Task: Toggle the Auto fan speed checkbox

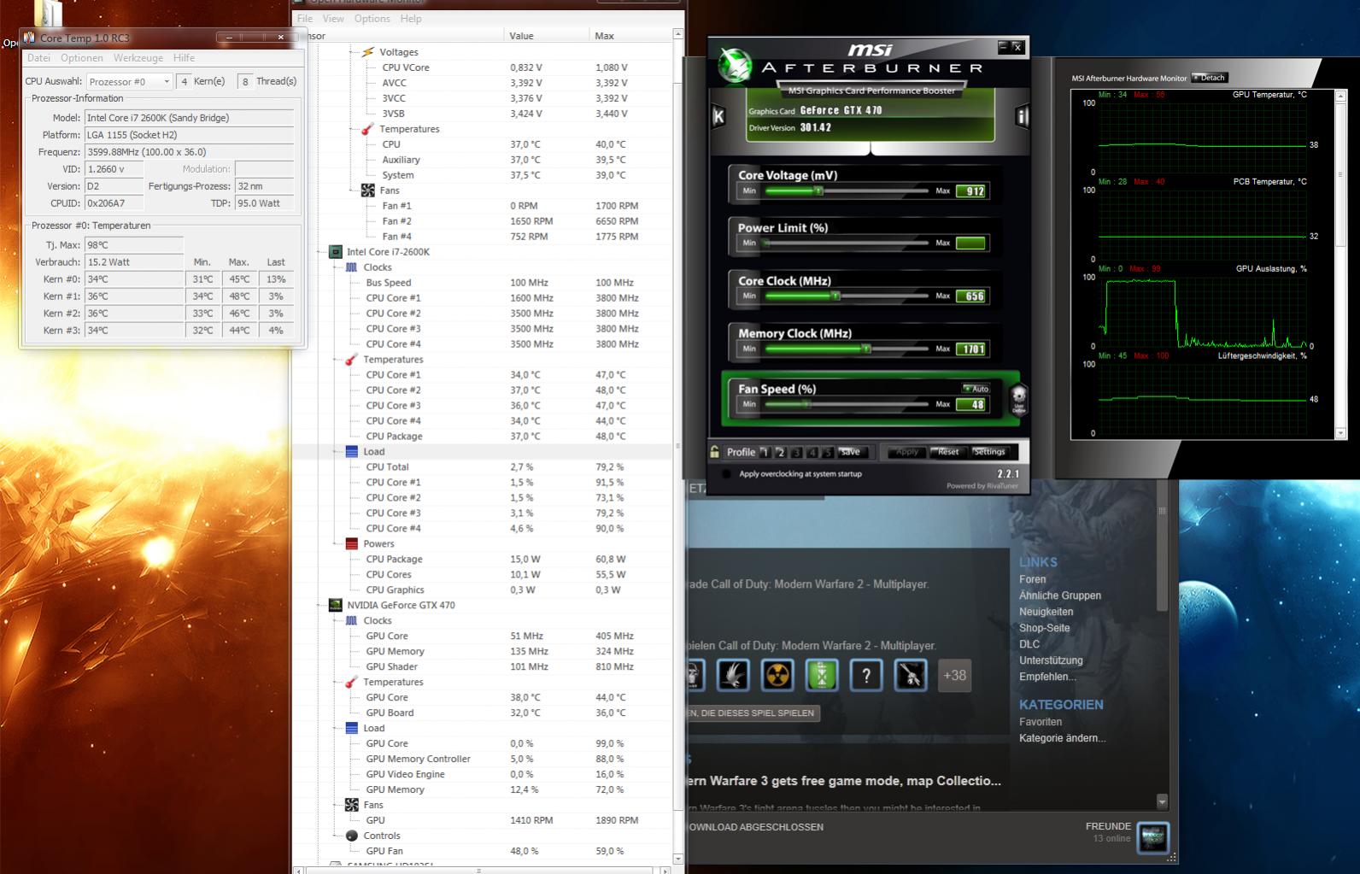Action: (976, 389)
